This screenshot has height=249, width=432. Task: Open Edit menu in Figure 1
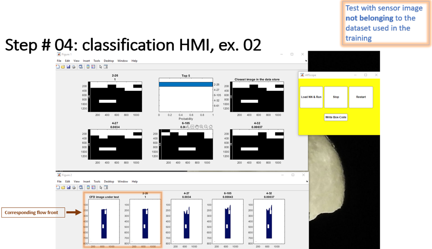[x=68, y=61]
